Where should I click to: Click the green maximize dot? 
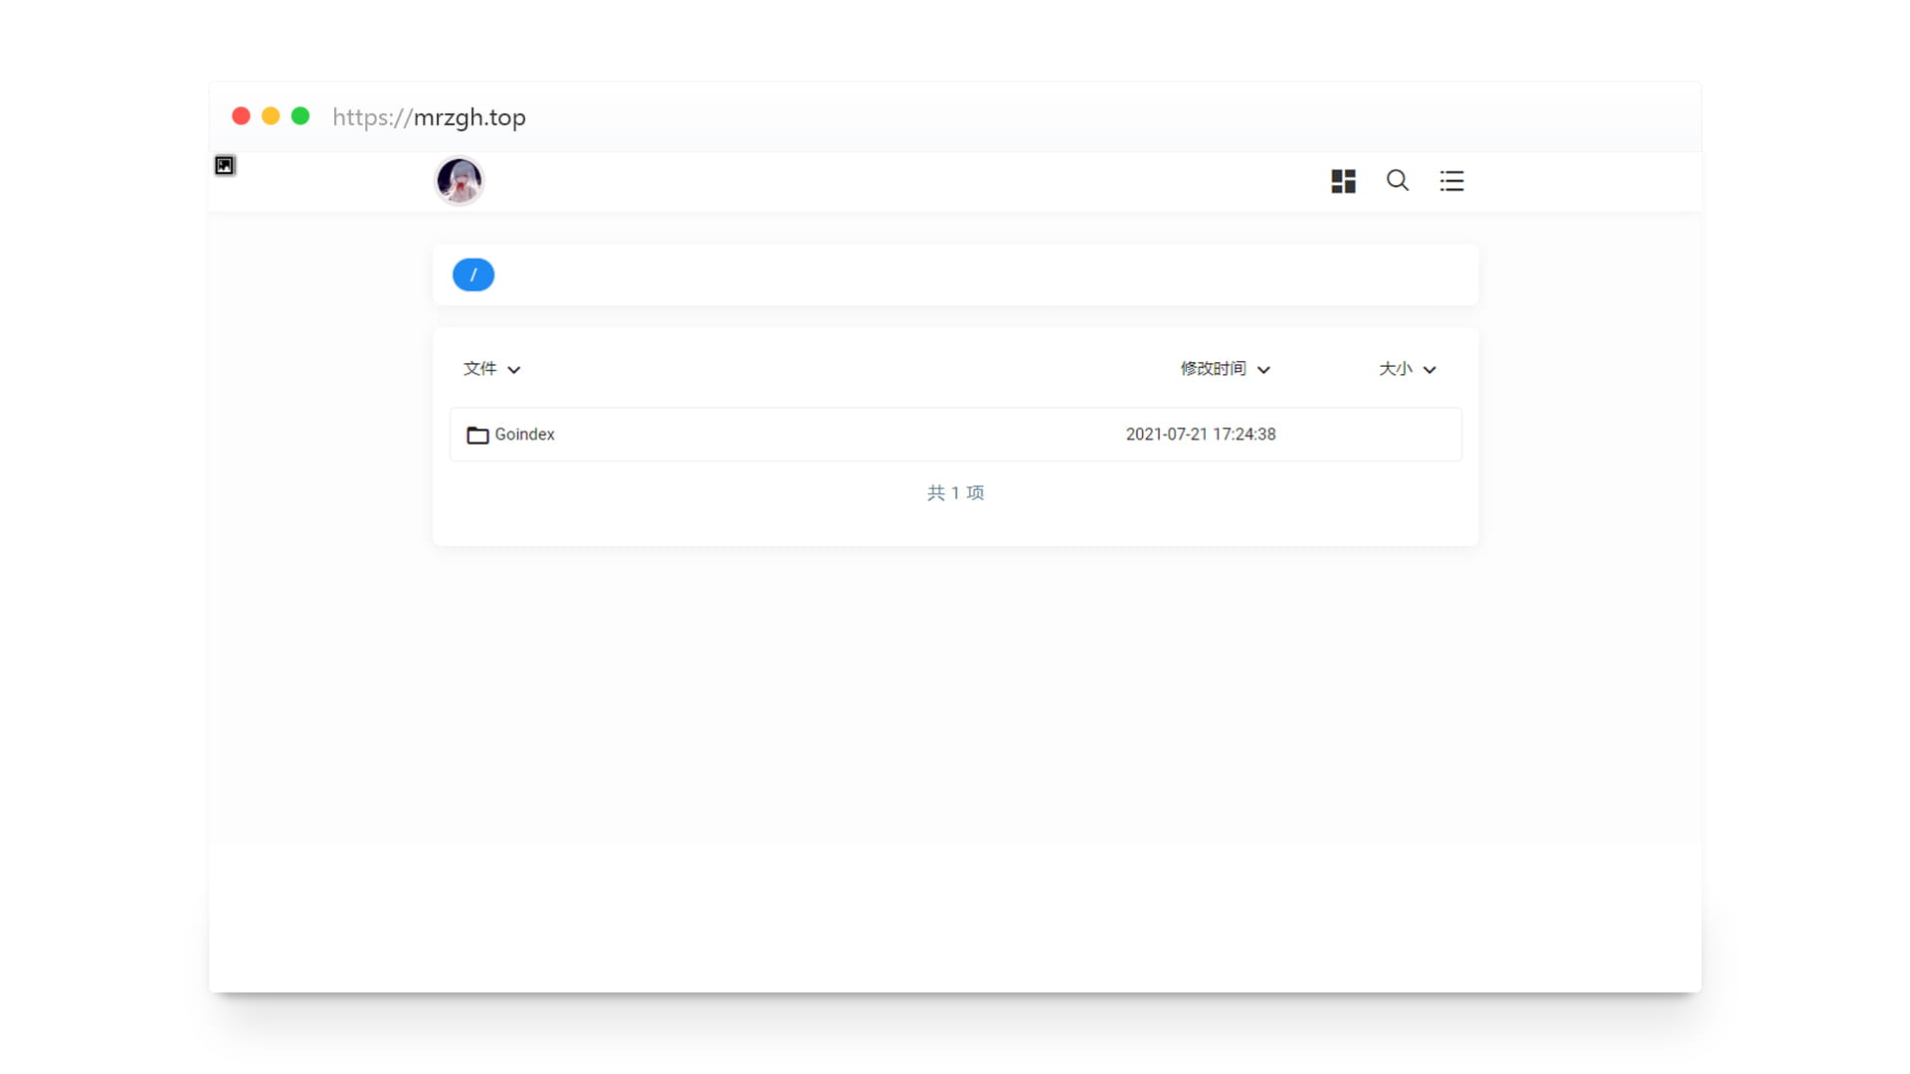tap(300, 116)
